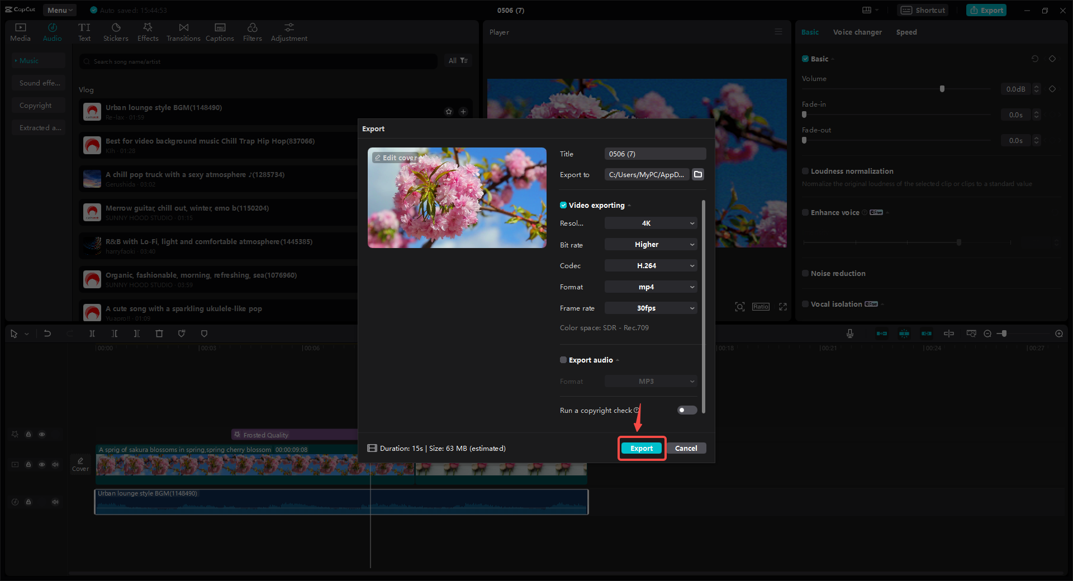Open the Menu dropdown in the top bar
The image size is (1073, 581).
(59, 9)
